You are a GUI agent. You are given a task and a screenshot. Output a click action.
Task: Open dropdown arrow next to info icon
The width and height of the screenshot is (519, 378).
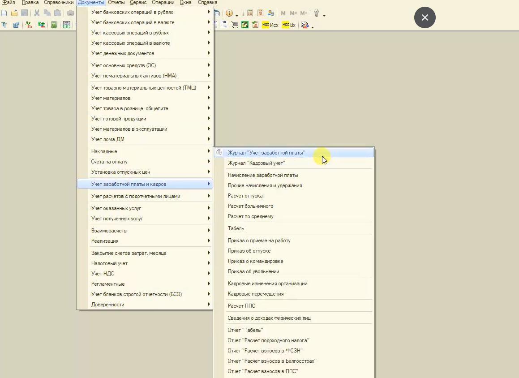coord(236,15)
